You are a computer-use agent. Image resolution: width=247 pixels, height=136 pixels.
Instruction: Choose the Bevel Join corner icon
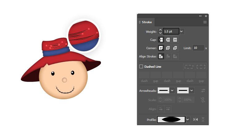coord(175,48)
